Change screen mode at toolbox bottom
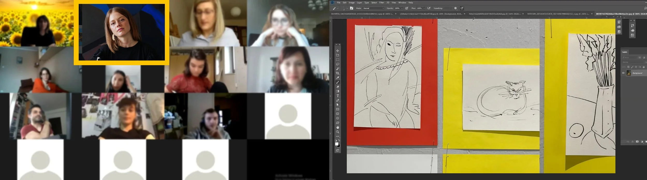This screenshot has height=180, width=647. point(337,151)
